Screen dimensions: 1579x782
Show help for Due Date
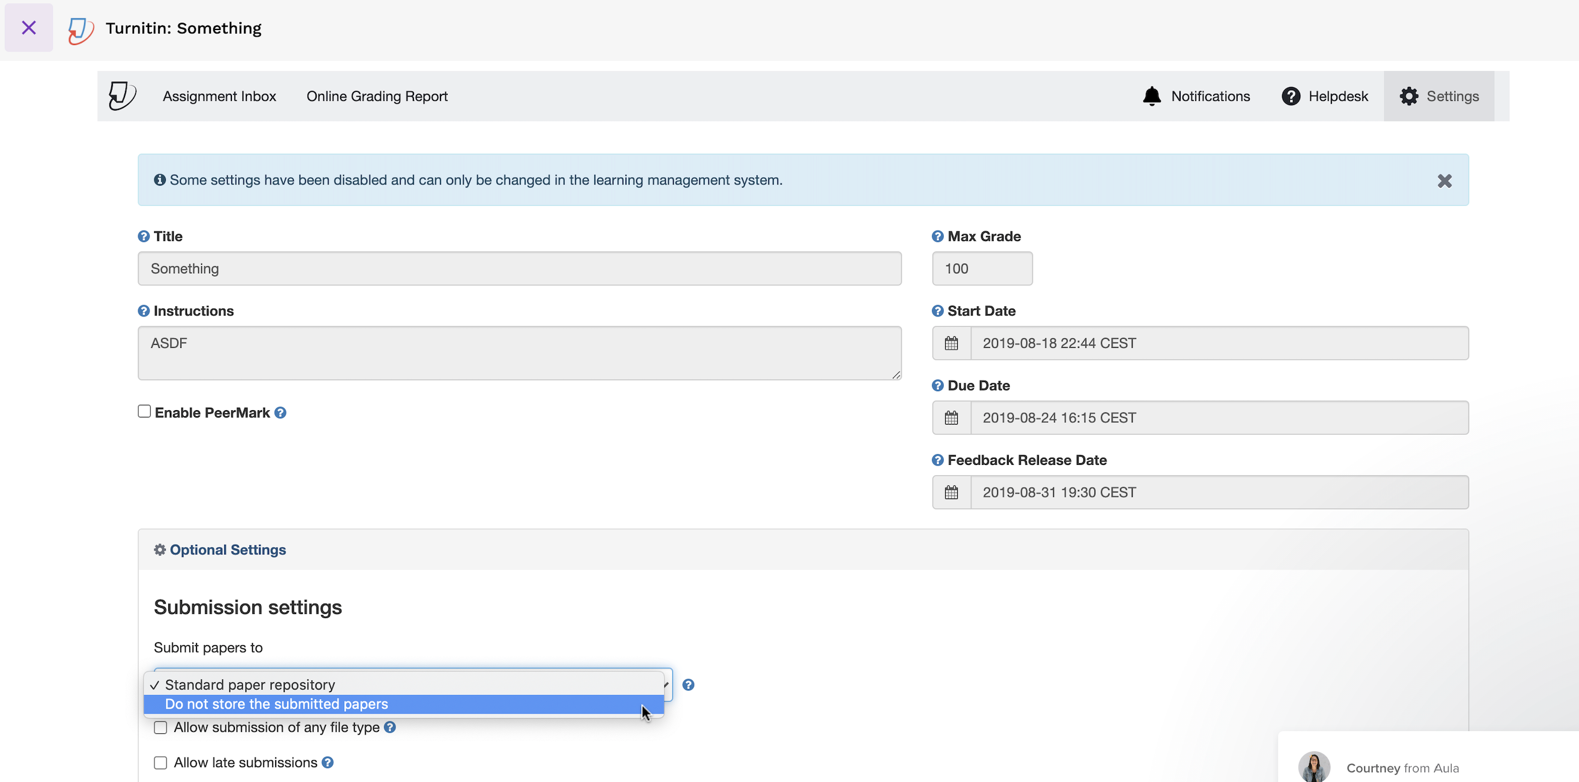[x=937, y=386]
